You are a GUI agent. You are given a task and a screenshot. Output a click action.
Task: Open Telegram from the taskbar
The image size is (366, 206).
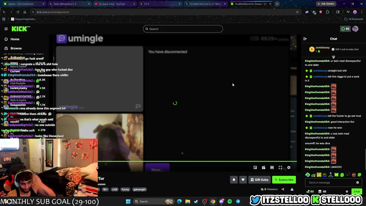point(238,201)
